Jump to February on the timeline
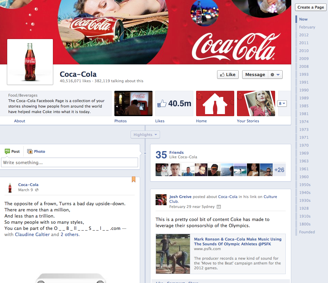The width and height of the screenshot is (328, 283). point(307,27)
